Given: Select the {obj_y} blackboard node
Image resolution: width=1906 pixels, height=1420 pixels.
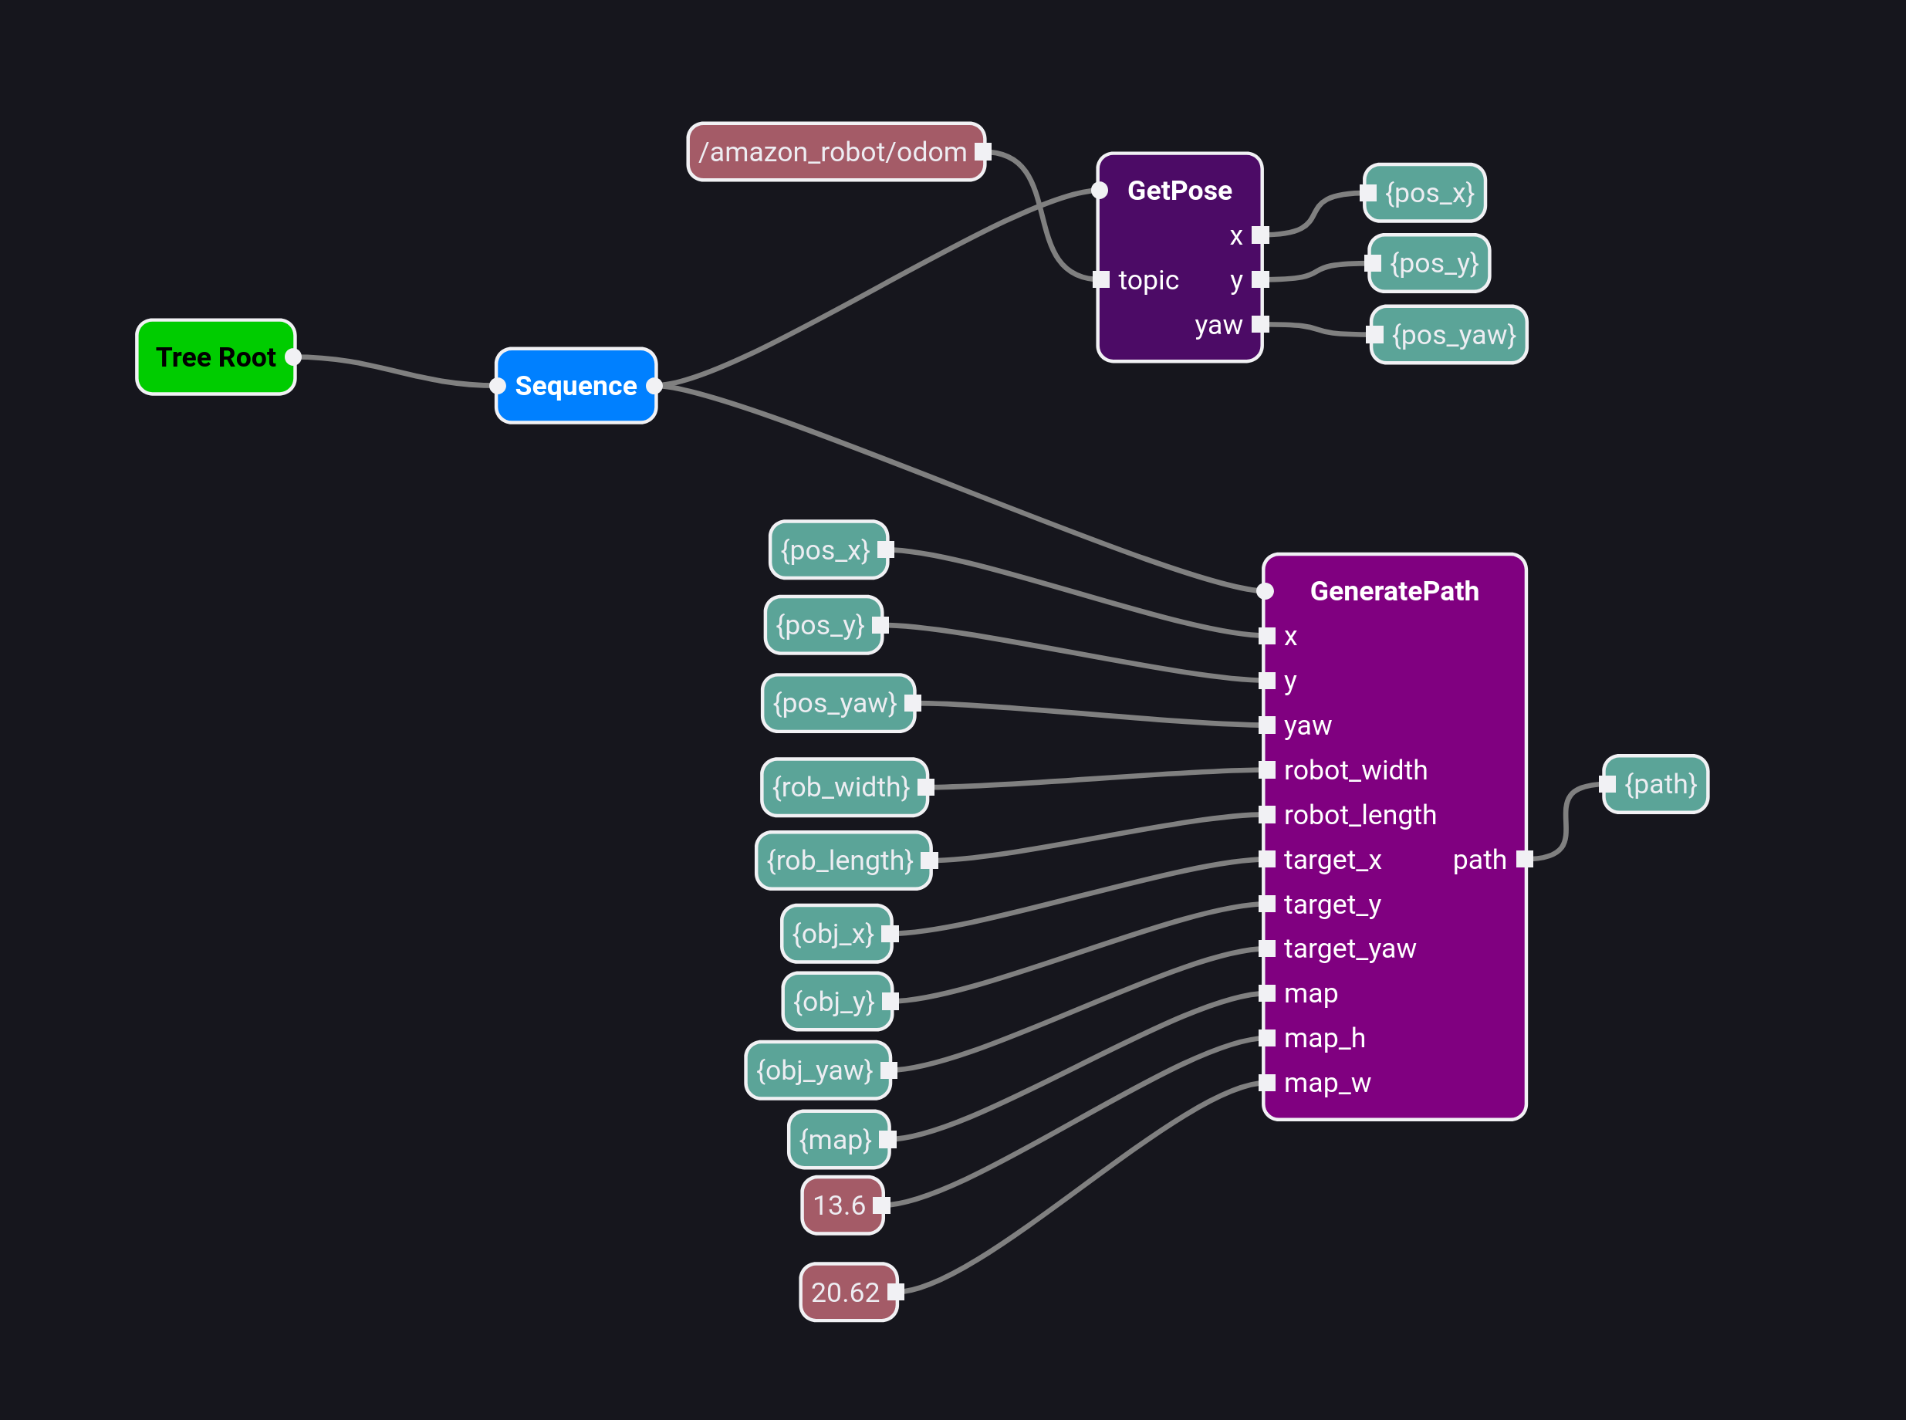Looking at the screenshot, I should point(838,1000).
